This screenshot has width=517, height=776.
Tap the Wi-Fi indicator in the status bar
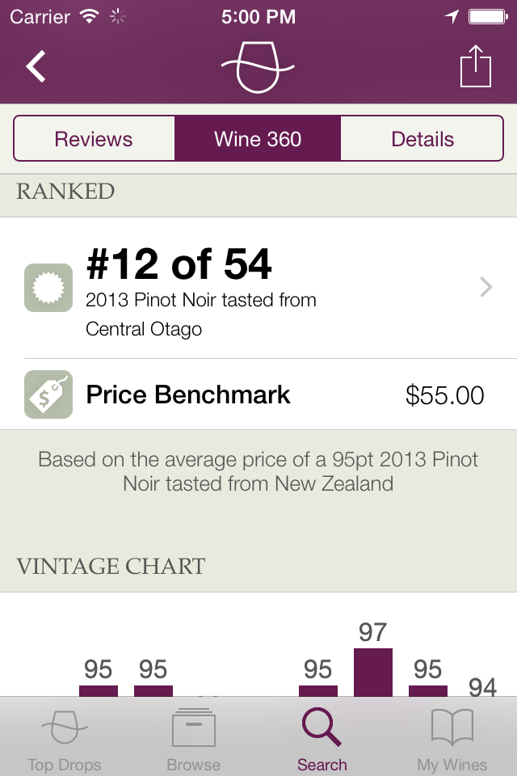click(89, 15)
